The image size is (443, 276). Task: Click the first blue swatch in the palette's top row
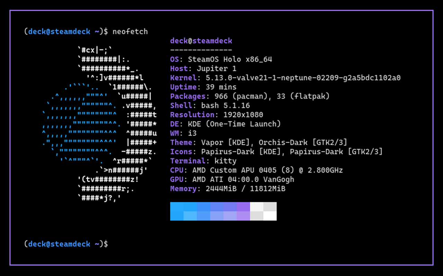177,207
